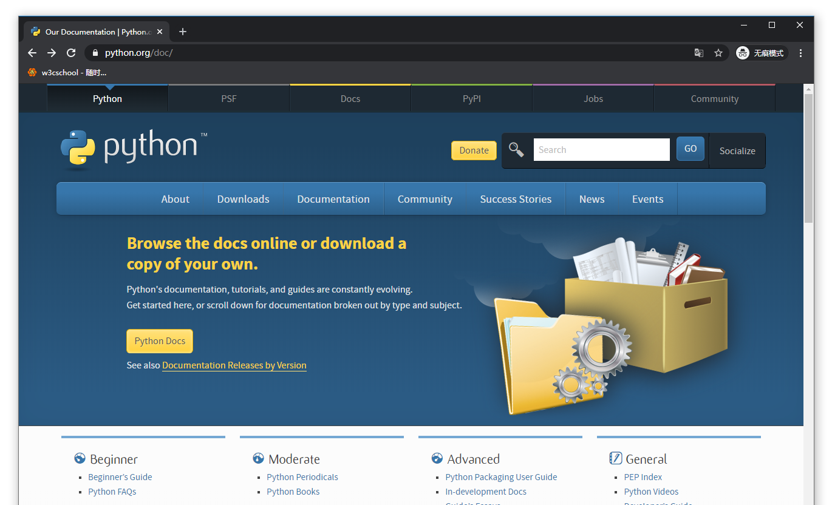
Task: Go forward with the browser forward arrow
Action: pos(52,53)
